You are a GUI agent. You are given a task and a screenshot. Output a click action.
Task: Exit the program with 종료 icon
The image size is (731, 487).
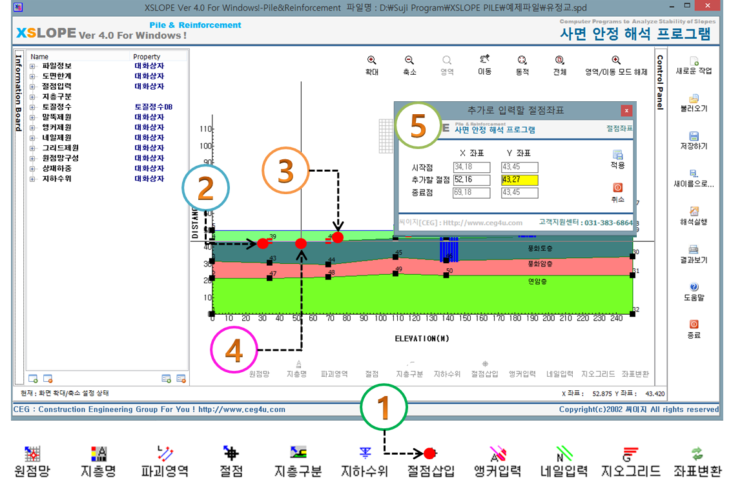coord(694,324)
